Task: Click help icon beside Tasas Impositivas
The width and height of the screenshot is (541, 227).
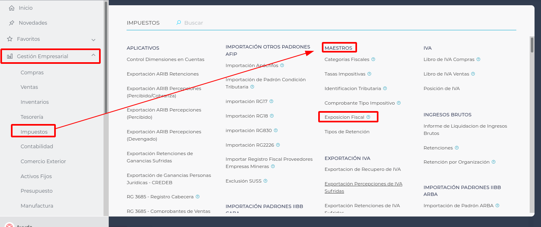Action: 369,74
